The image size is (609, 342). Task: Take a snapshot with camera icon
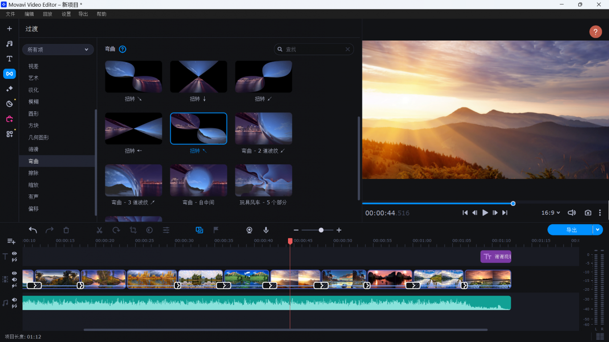click(588, 213)
